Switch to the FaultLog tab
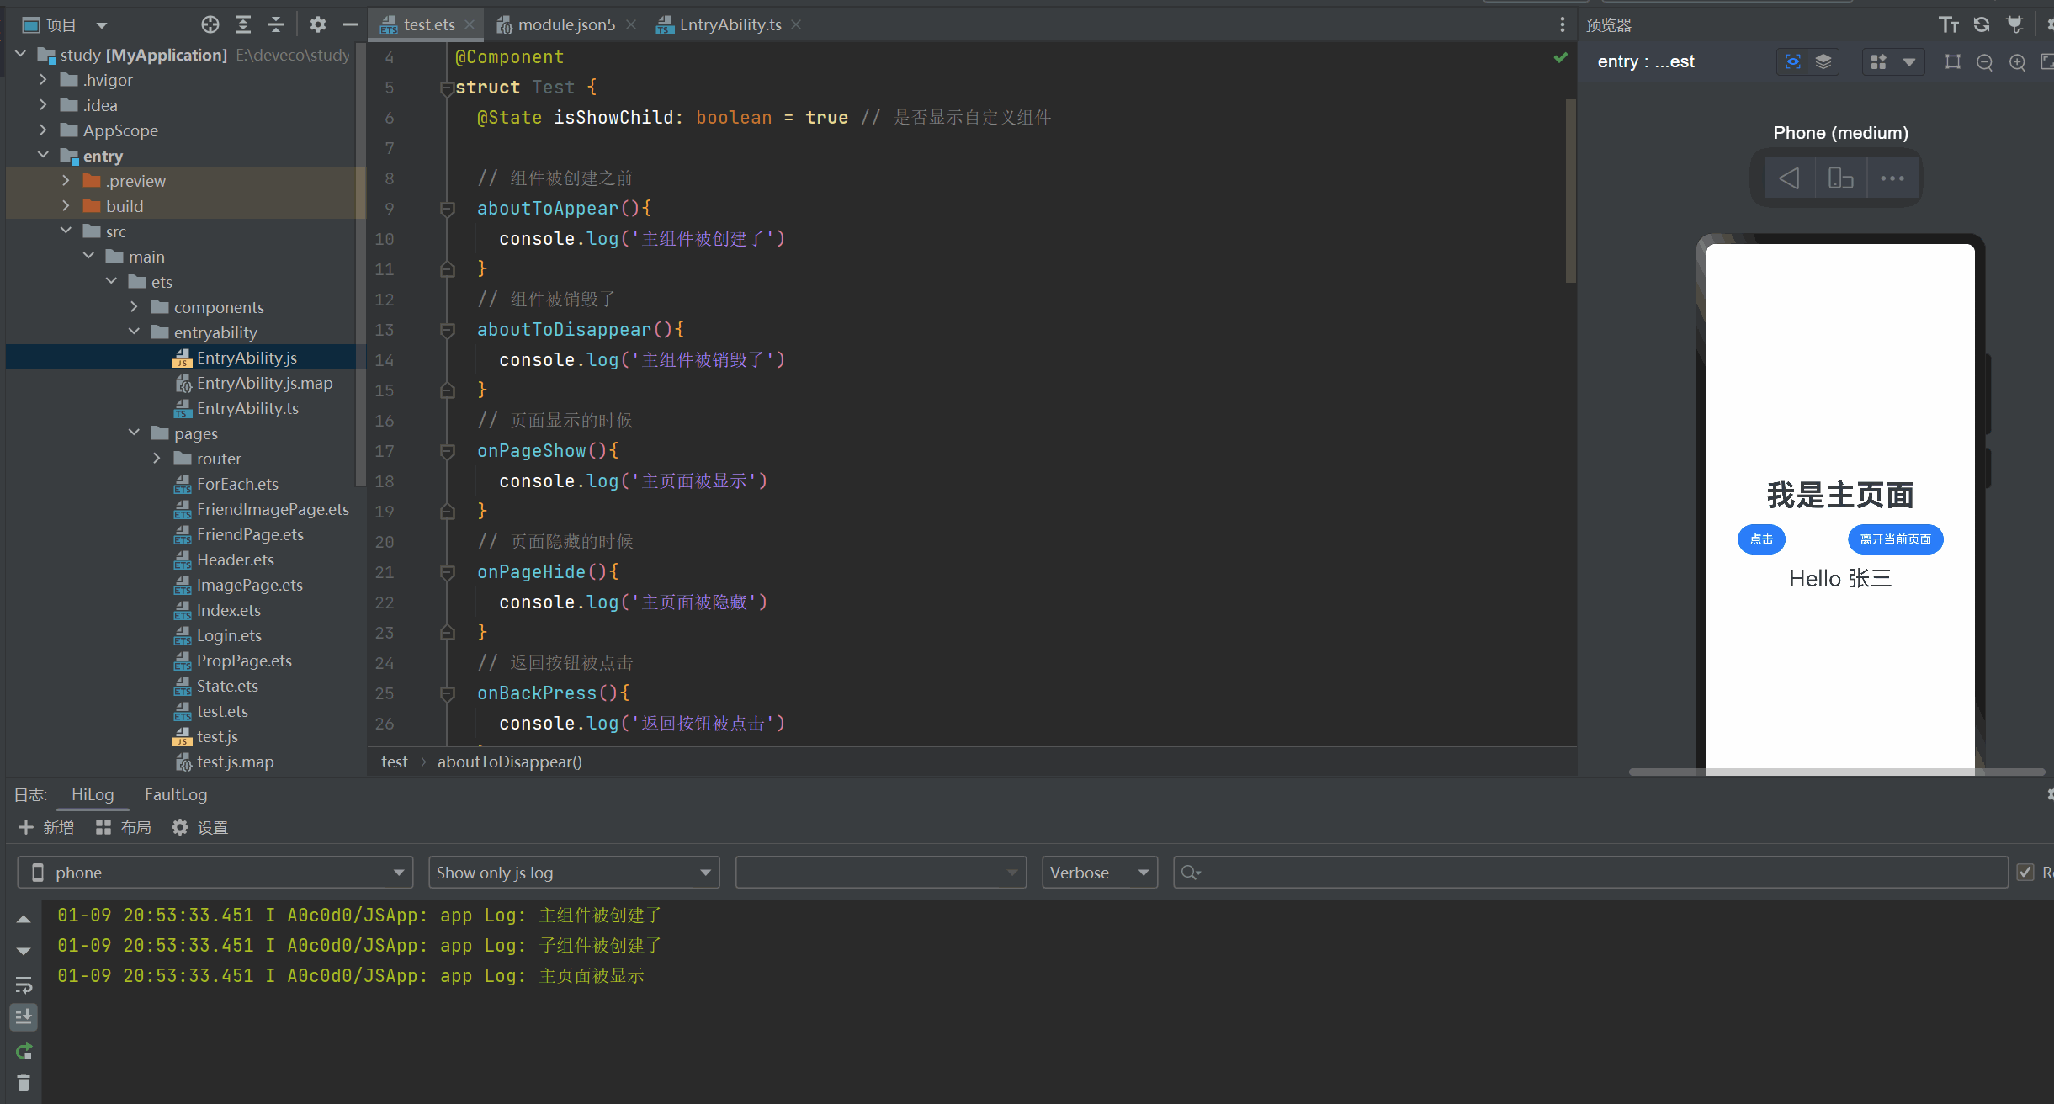 coord(176,794)
